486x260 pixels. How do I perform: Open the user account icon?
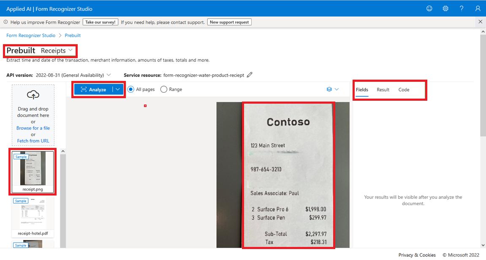pos(478,9)
